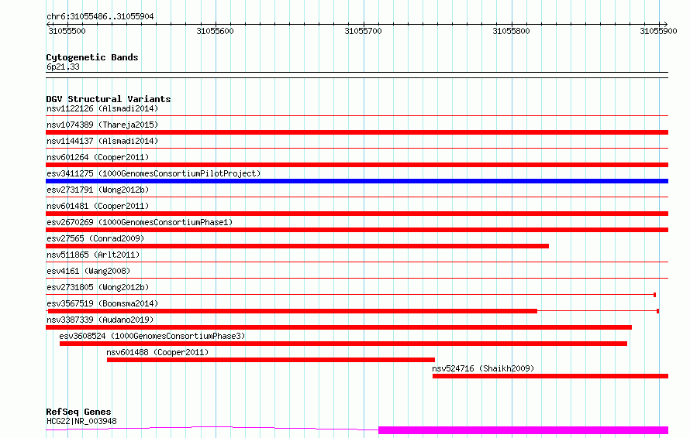690x438 pixels.
Task: Click the red bar under nsv3387339
Action: [x=339, y=327]
